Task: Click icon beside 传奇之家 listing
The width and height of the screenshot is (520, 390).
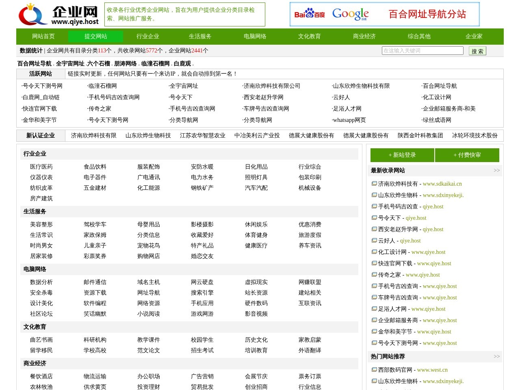Action: (374, 275)
